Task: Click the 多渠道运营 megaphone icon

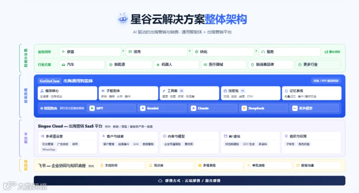Action: tap(42, 136)
